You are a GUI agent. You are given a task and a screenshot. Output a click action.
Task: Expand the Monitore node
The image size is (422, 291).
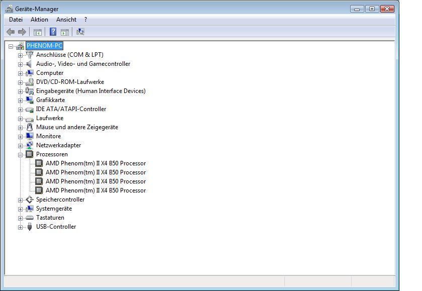(x=20, y=137)
